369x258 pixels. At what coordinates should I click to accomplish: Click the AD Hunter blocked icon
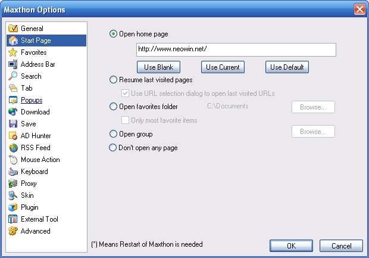point(13,136)
